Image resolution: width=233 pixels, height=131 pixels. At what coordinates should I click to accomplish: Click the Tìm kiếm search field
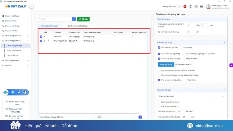click(54, 19)
